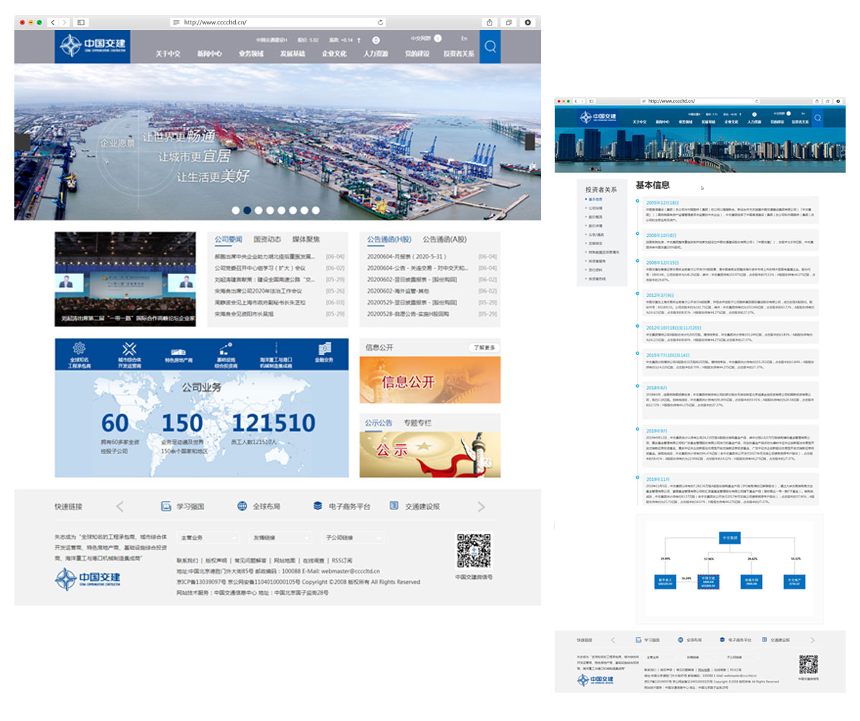Select the first carousel dot on hero banner
This screenshot has height=721, width=860.
point(236,210)
